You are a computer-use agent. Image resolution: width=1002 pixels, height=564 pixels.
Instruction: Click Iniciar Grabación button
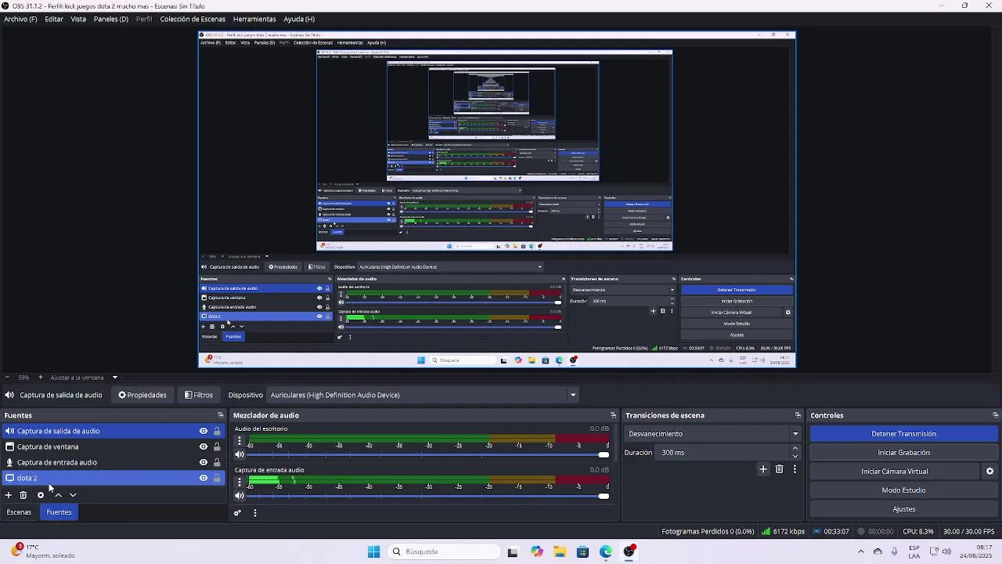coord(903,453)
